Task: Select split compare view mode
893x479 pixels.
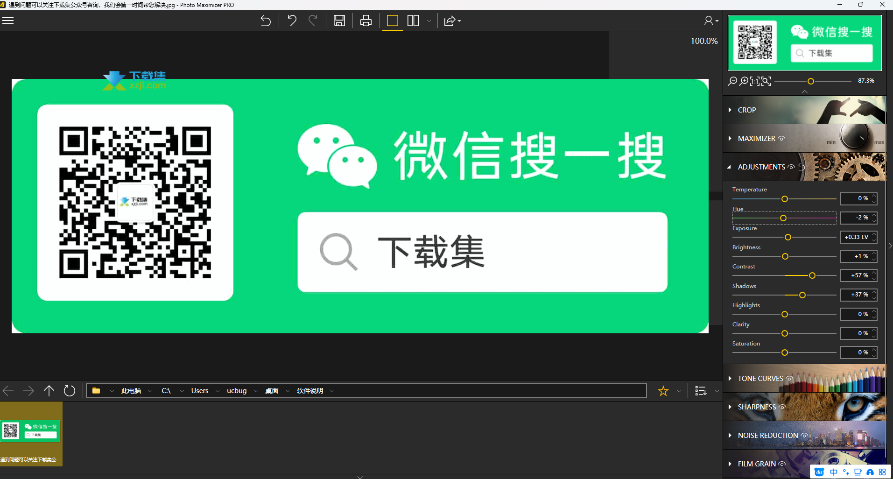Action: point(413,21)
